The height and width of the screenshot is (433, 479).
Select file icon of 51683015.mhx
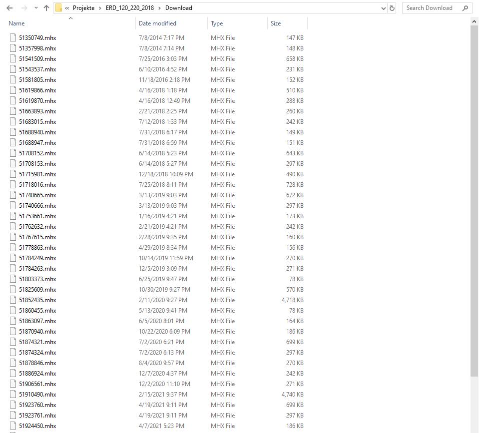[x=13, y=121]
